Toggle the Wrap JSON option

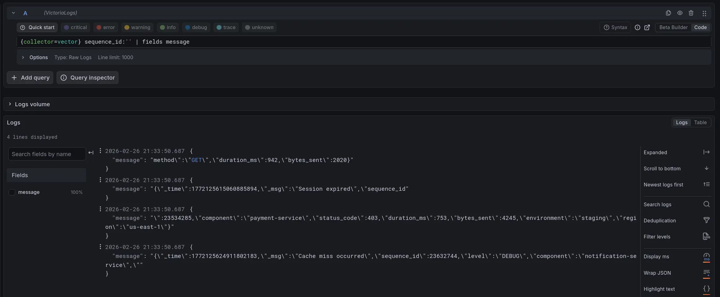(706, 273)
